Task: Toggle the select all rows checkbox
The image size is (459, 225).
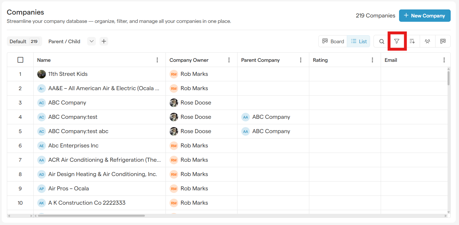Action: point(20,60)
